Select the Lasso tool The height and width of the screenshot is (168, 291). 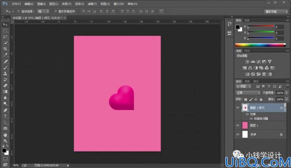point(5,37)
